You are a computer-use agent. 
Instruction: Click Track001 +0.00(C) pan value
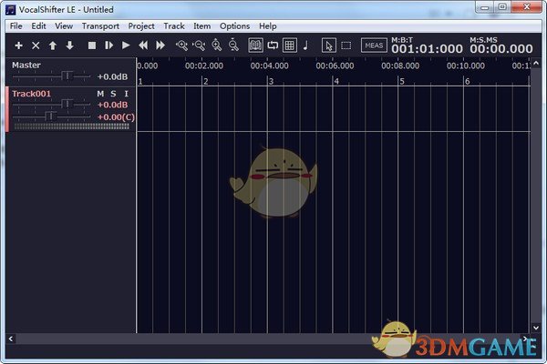pos(116,117)
